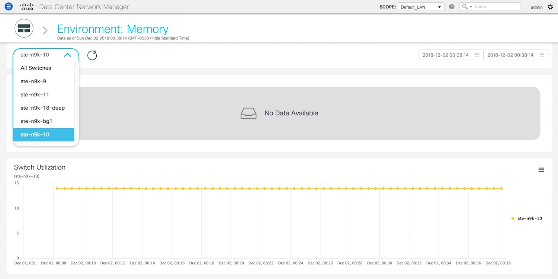Click the refresh icon beside switch selector
The width and height of the screenshot is (558, 279).
pyautogui.click(x=92, y=55)
